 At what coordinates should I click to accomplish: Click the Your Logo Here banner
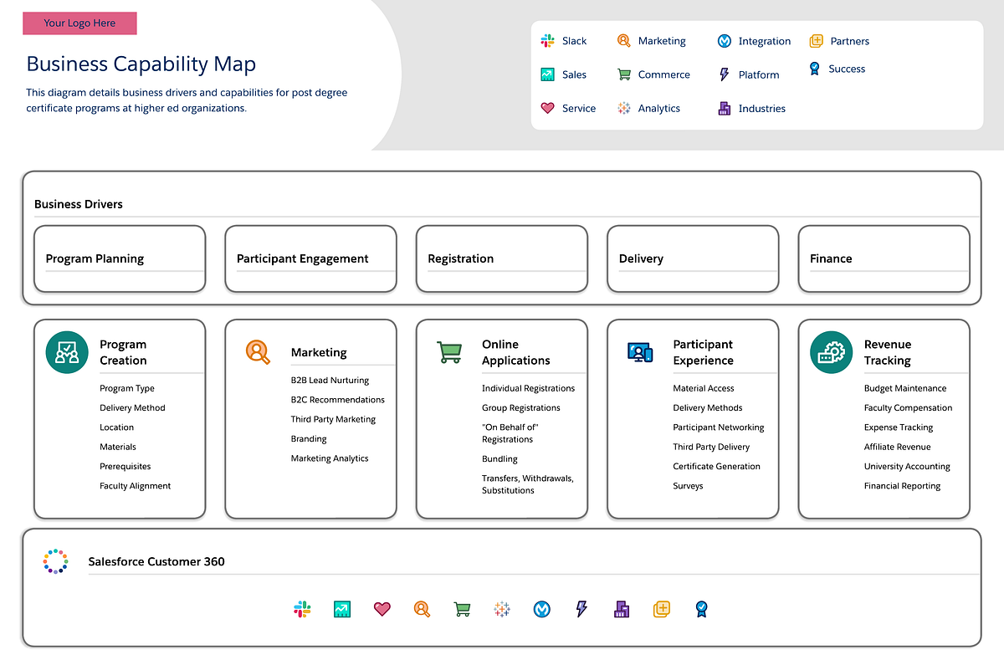tap(79, 23)
